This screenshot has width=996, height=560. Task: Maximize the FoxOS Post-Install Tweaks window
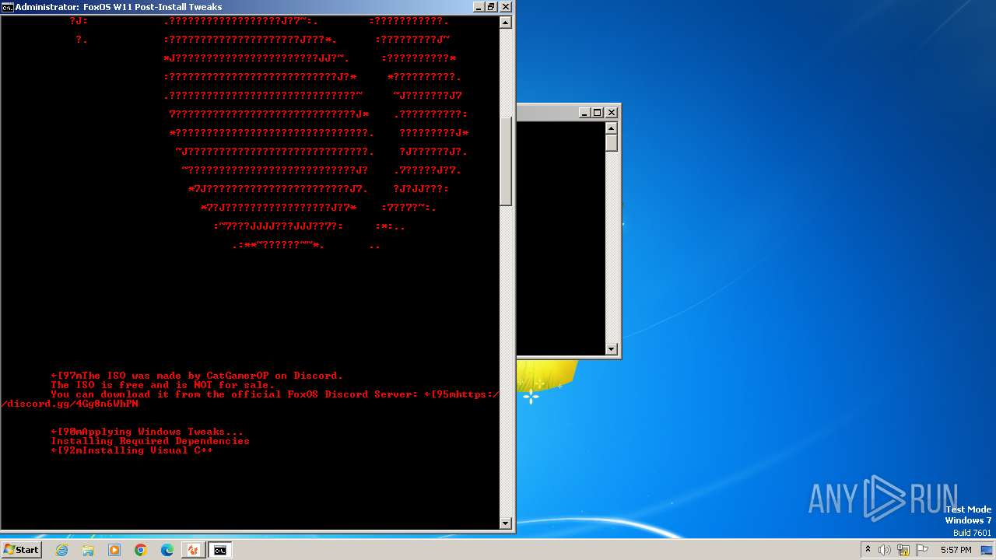click(491, 7)
